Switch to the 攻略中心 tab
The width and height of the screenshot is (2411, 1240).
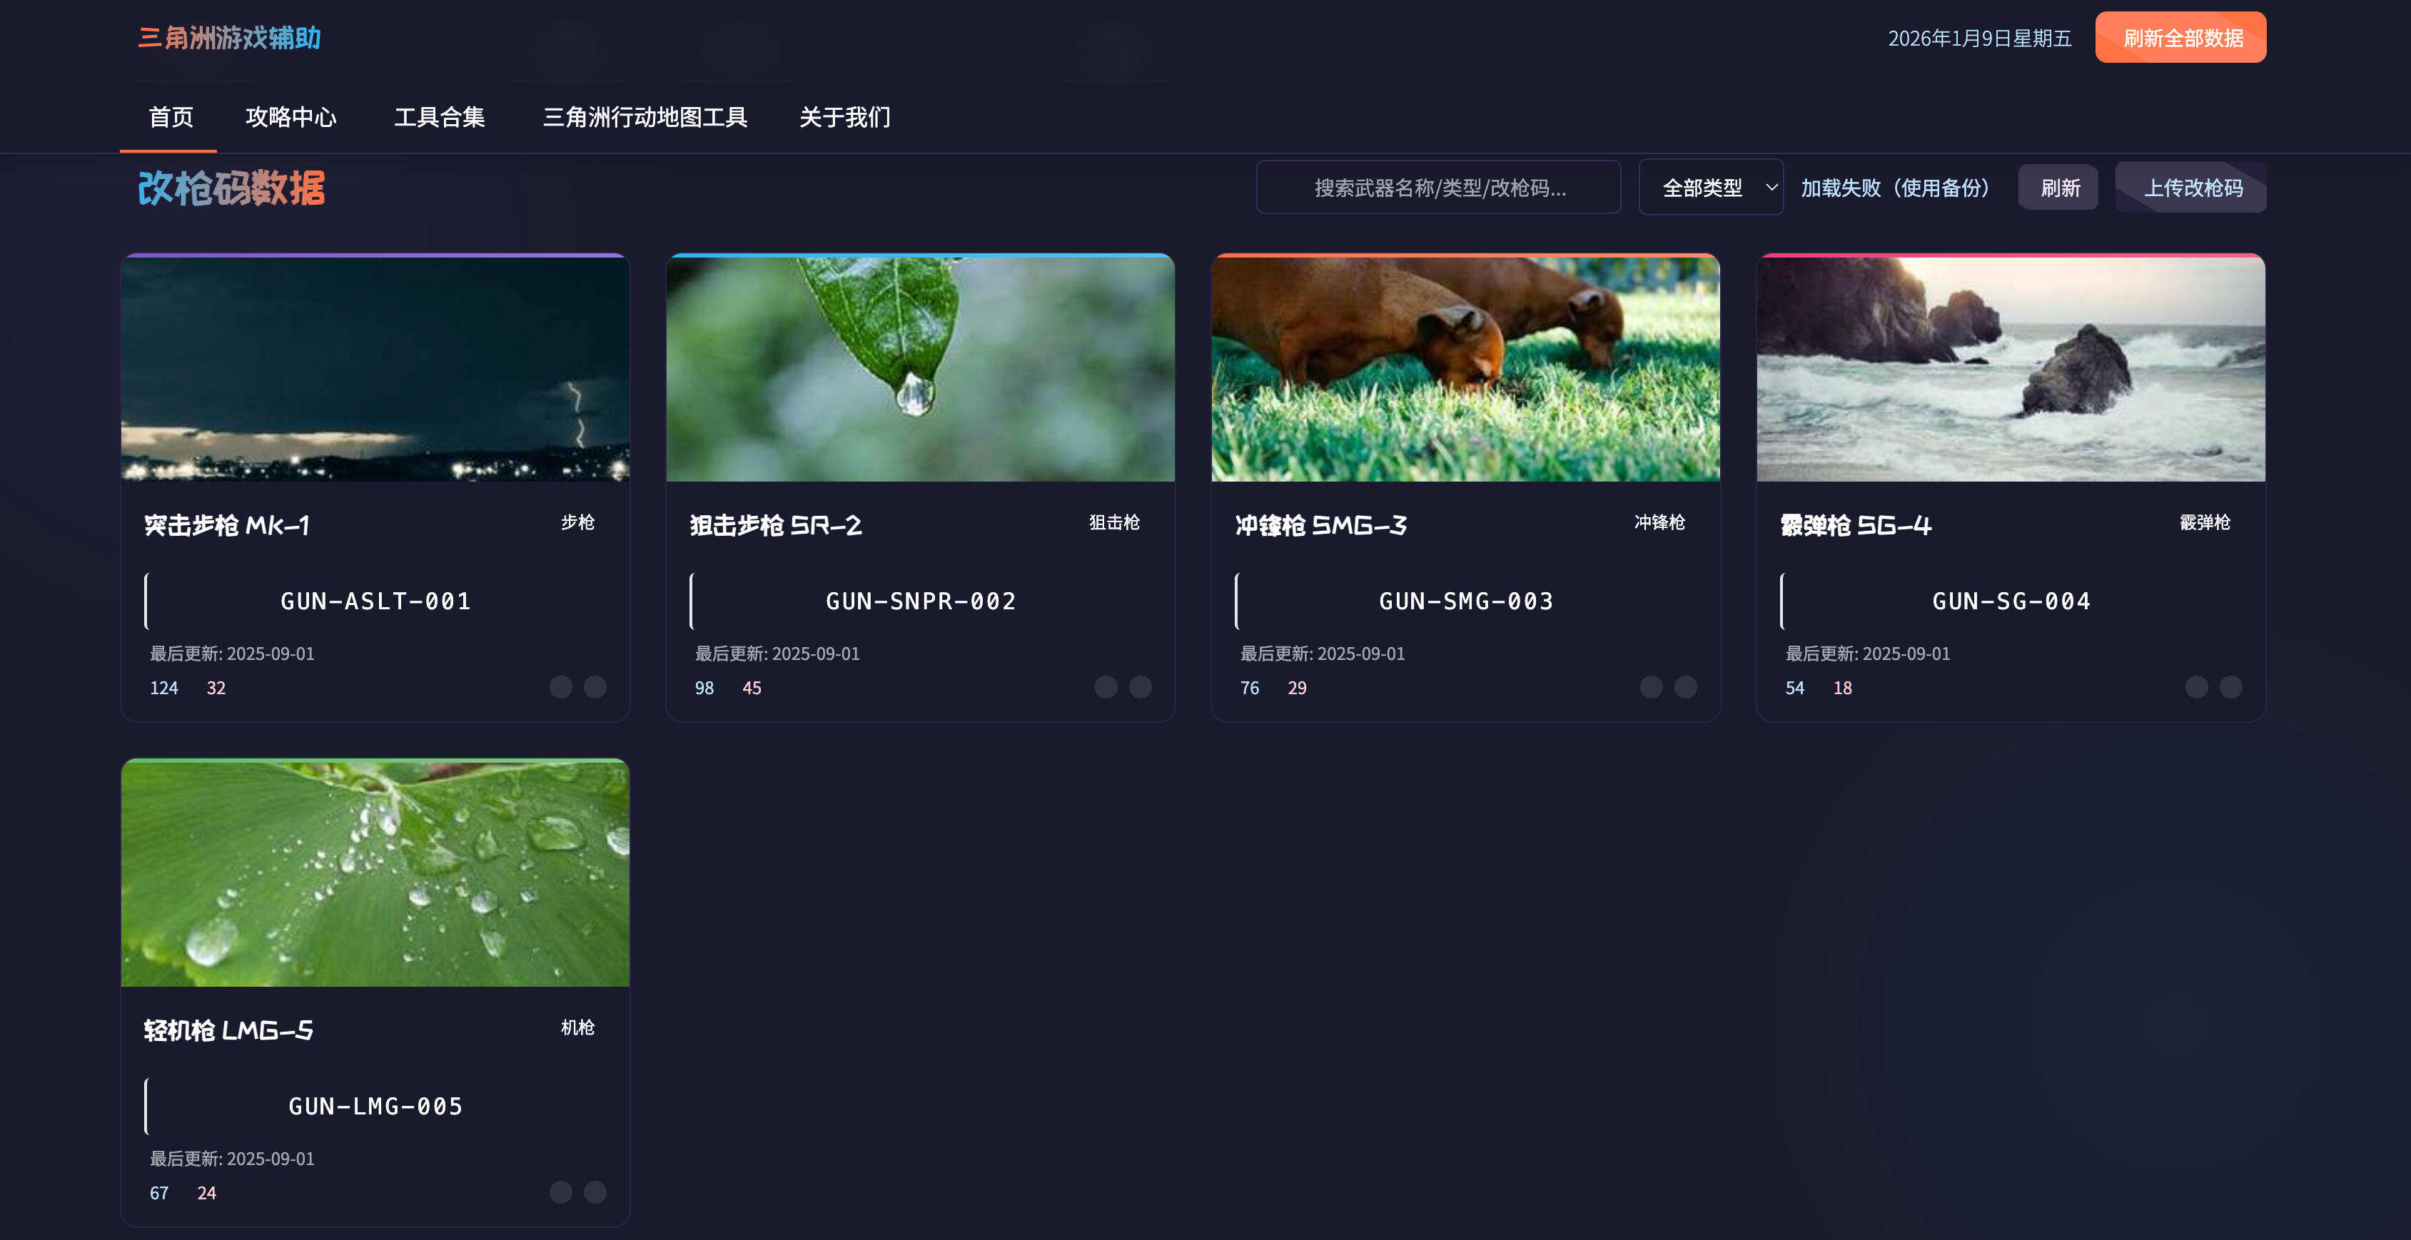[291, 118]
